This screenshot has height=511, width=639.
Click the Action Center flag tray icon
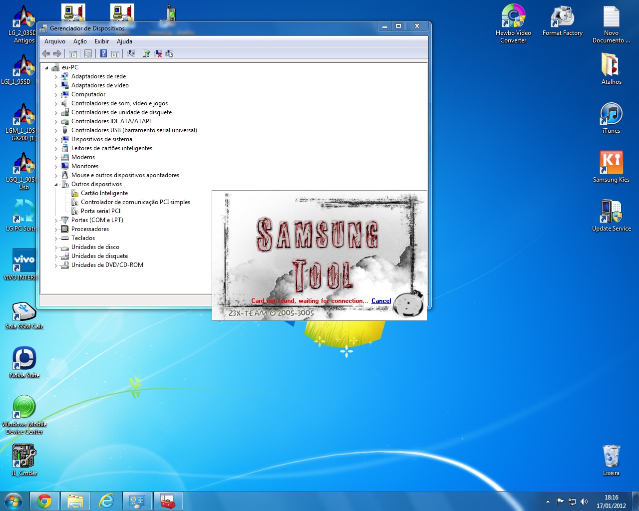560,502
